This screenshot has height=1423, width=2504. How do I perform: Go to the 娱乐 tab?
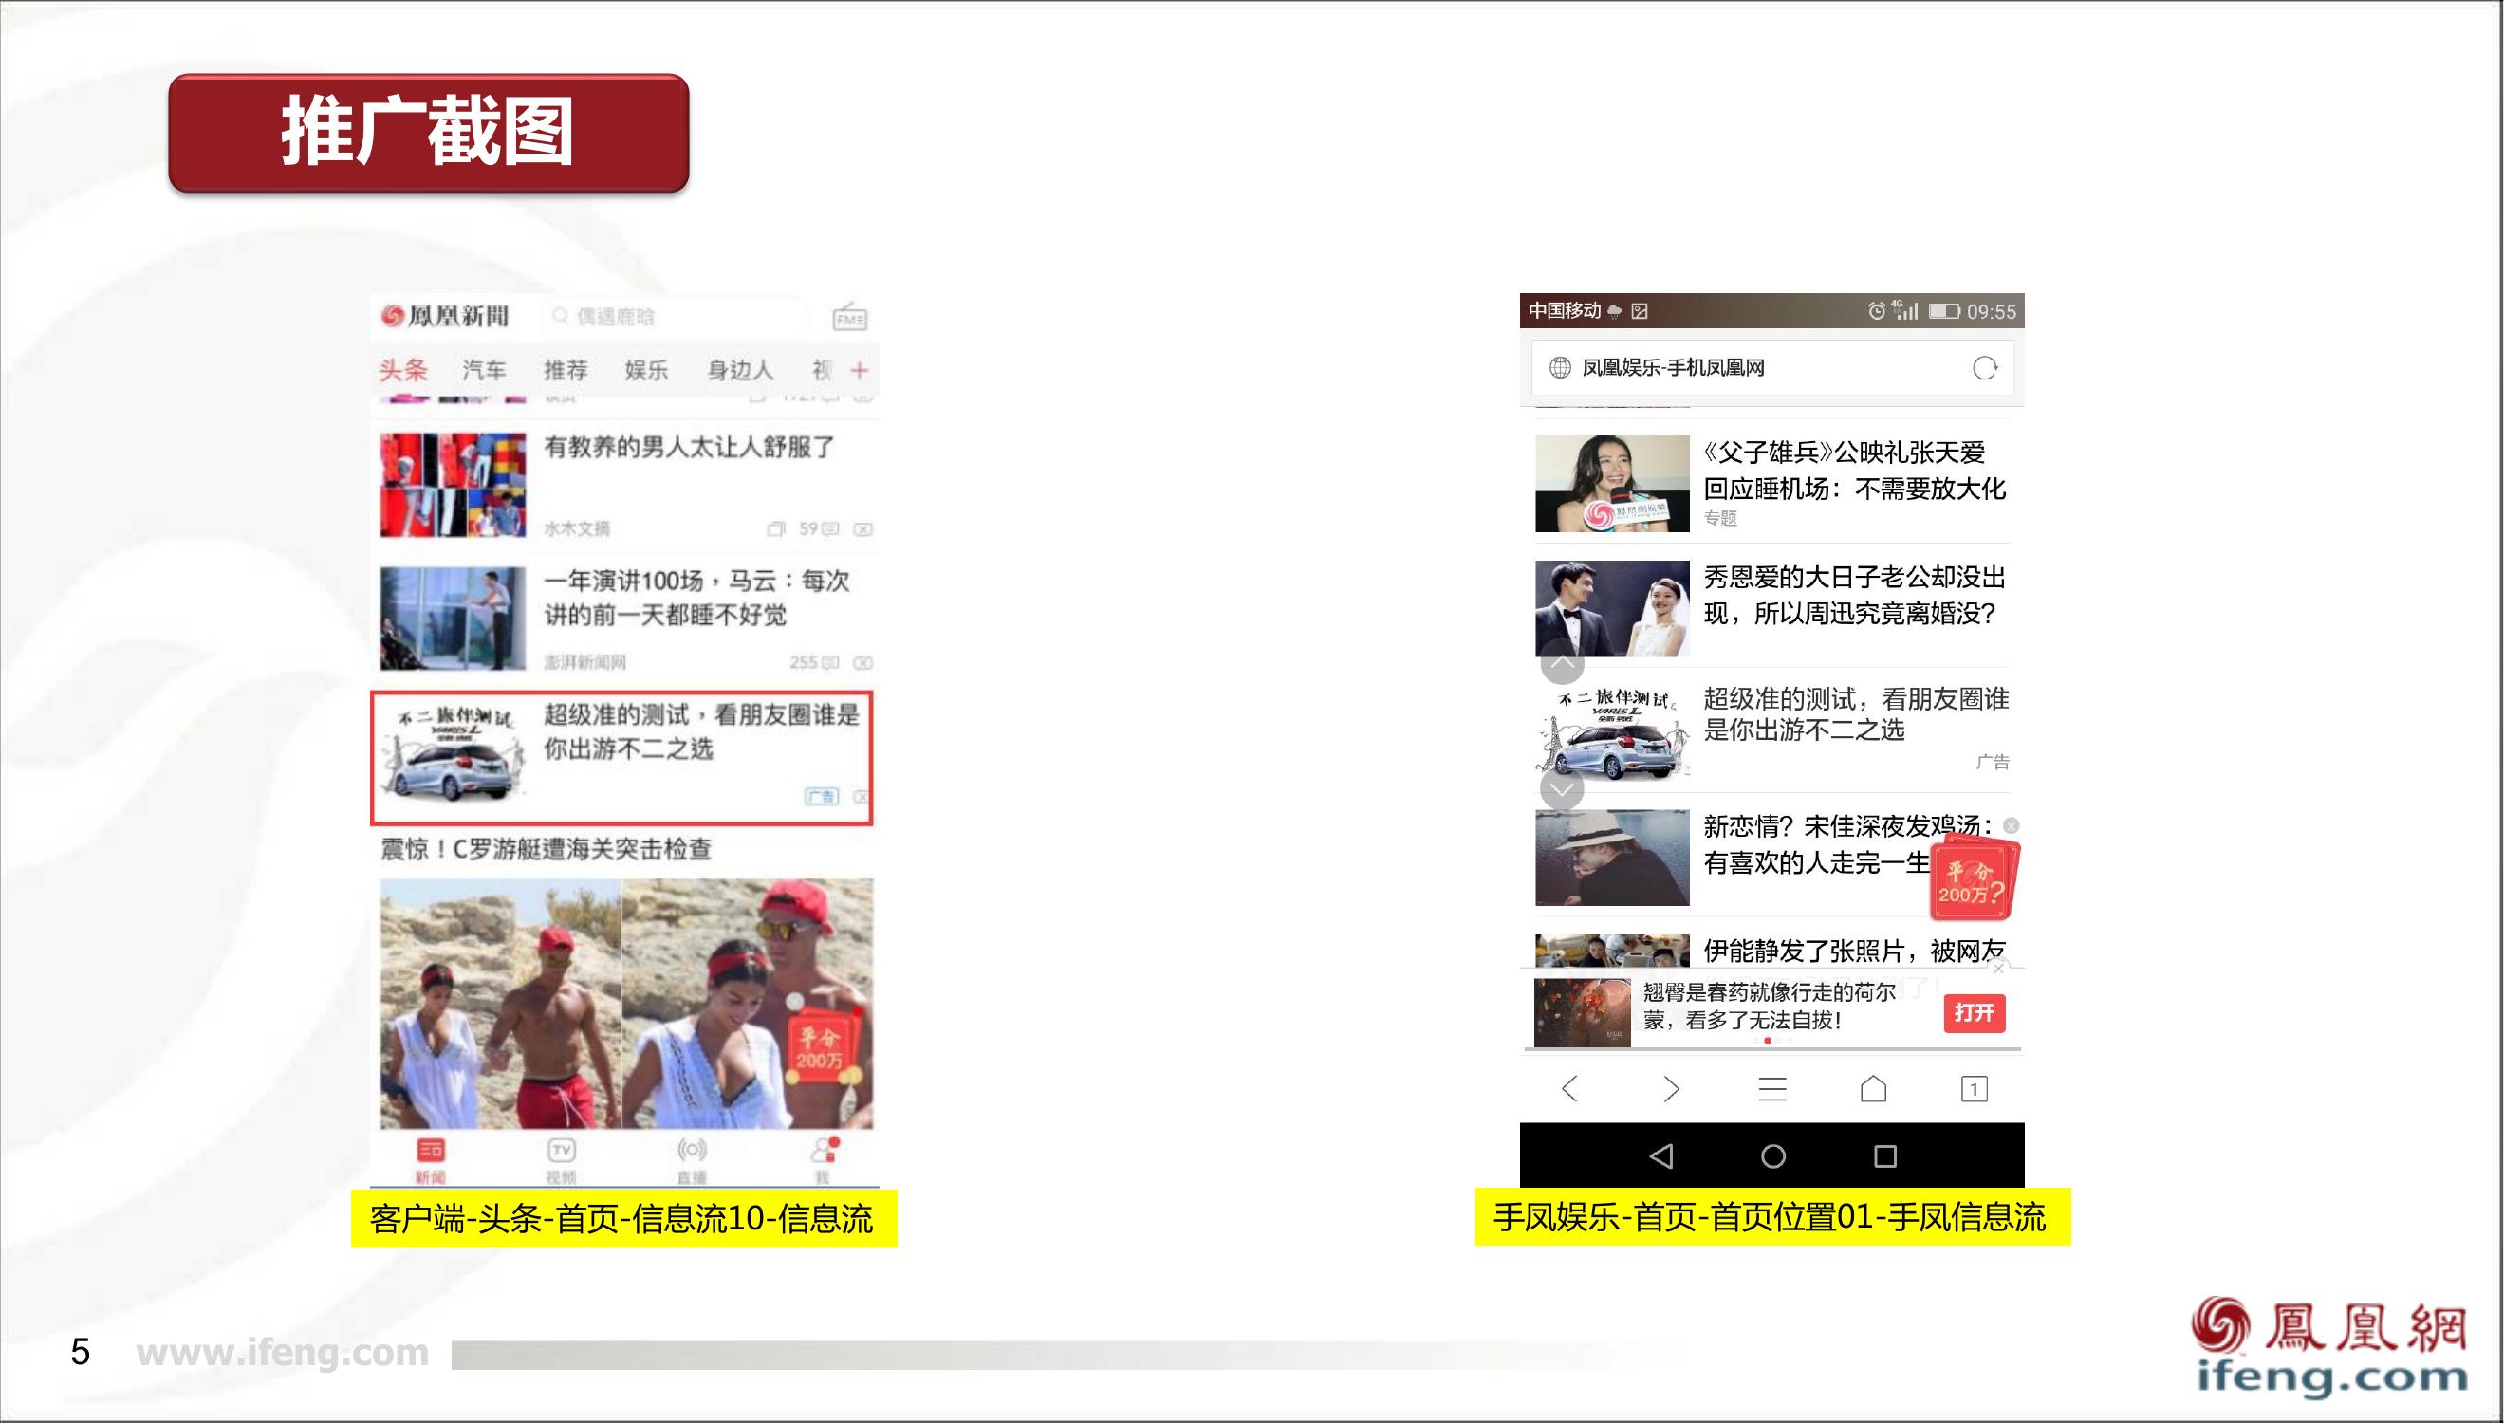(x=646, y=370)
